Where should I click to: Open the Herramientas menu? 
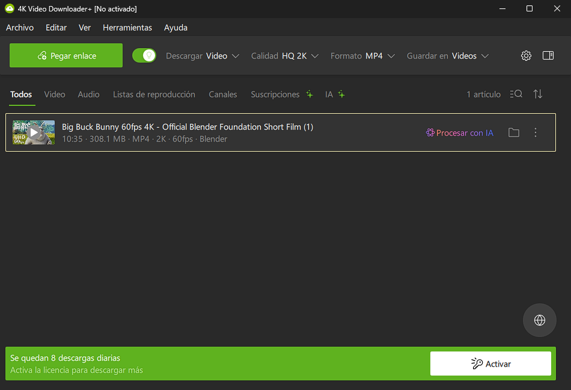(127, 28)
